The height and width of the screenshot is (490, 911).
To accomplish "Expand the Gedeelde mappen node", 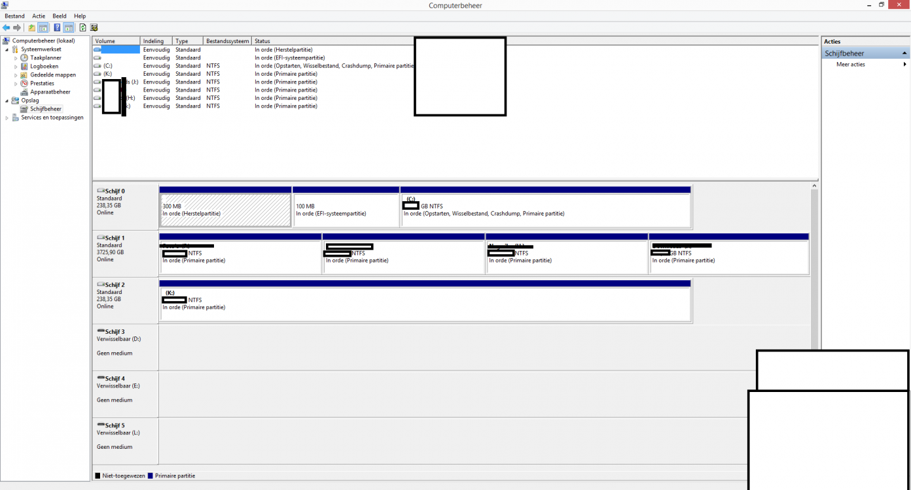I will click(16, 75).
